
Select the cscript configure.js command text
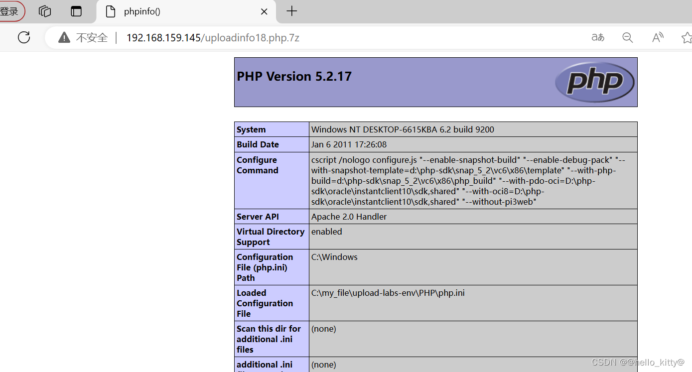(468, 181)
